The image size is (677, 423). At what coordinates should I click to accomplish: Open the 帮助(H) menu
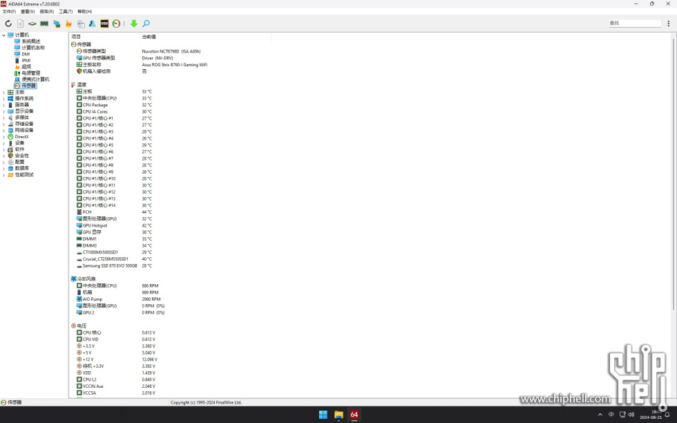click(x=84, y=12)
